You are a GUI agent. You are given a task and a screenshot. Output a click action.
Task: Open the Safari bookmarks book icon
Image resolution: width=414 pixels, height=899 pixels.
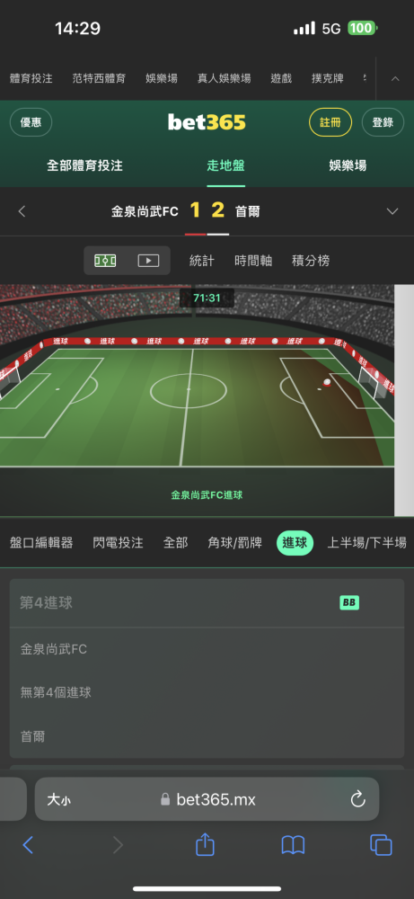point(293,845)
